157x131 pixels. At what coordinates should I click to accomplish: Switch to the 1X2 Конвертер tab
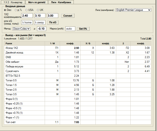13,2
